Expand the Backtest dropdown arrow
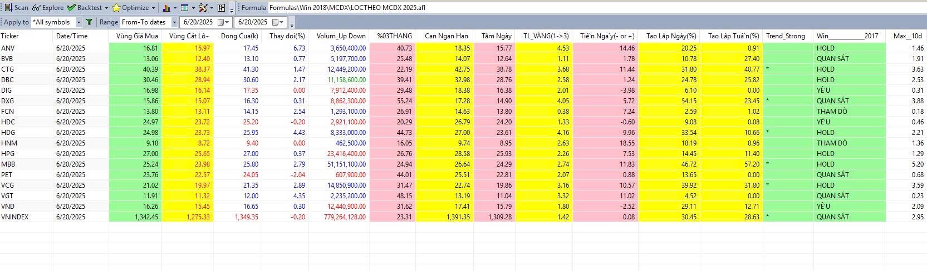The image size is (927, 271). coord(106,8)
